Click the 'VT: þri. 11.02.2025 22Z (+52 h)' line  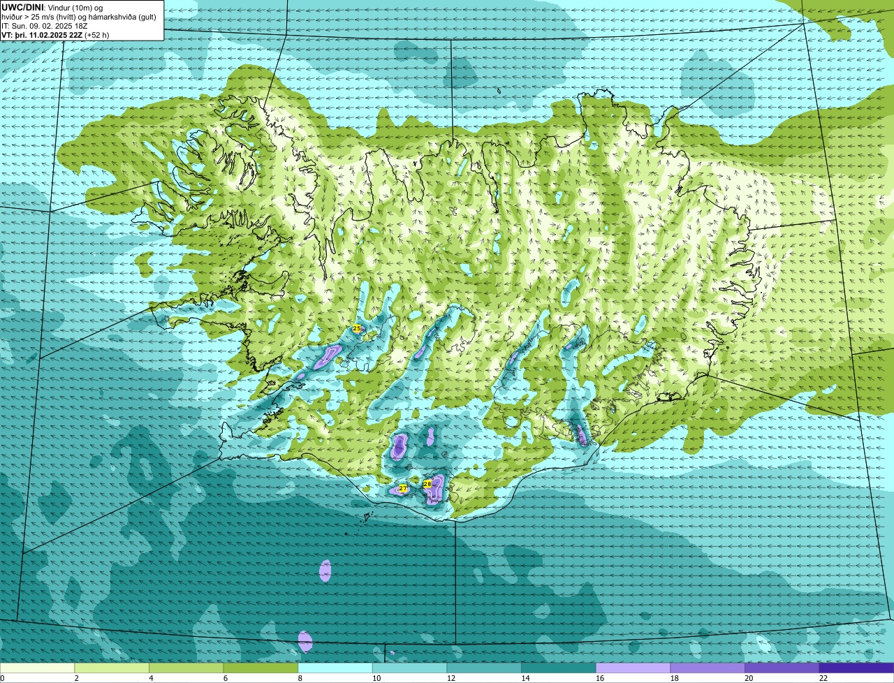(55, 34)
